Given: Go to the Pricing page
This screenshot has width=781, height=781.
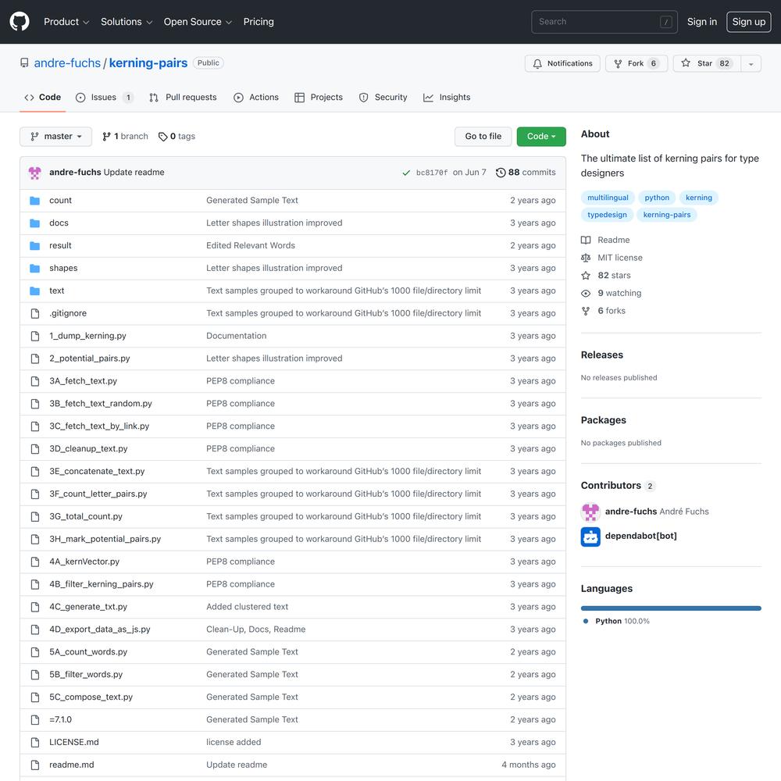Looking at the screenshot, I should [259, 21].
